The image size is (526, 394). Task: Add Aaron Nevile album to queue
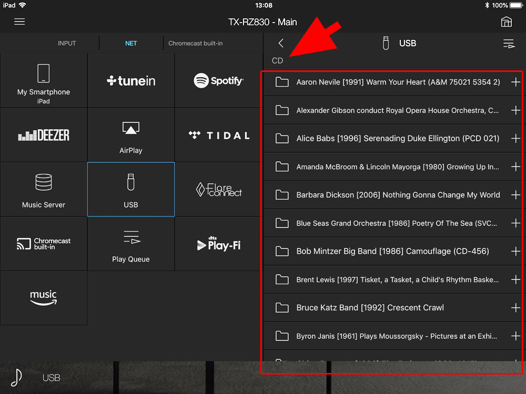coord(515,82)
